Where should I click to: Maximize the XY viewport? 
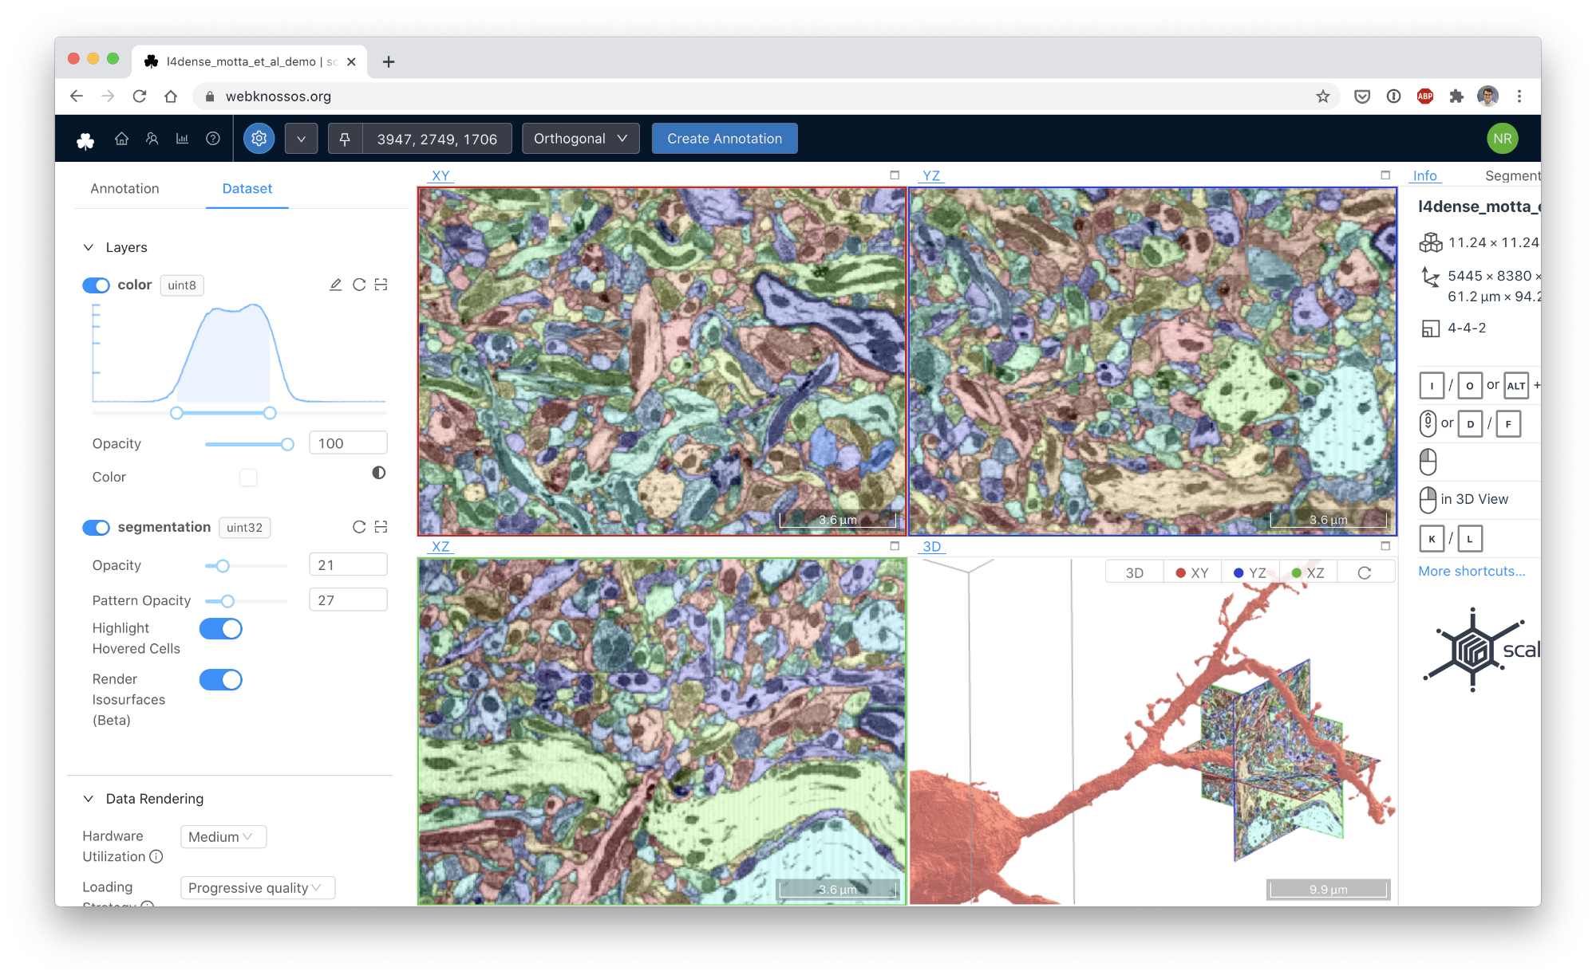pos(895,175)
